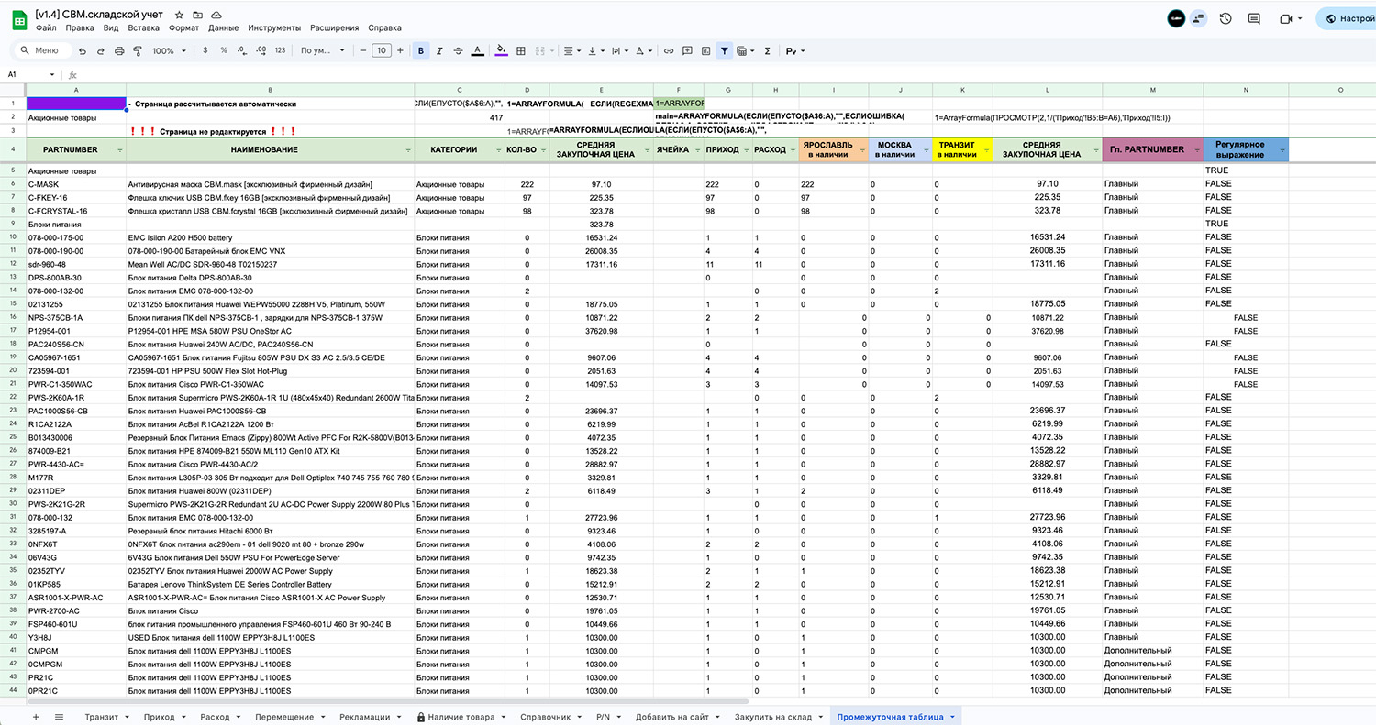Open the functions sigma icon
The height and width of the screenshot is (725, 1376).
pyautogui.click(x=767, y=51)
